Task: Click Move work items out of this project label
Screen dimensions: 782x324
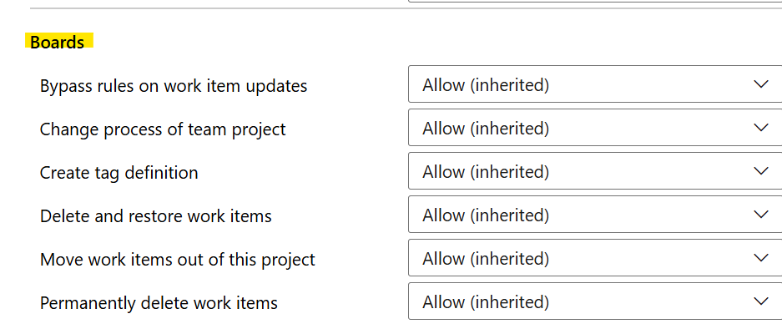Action: pyautogui.click(x=178, y=260)
